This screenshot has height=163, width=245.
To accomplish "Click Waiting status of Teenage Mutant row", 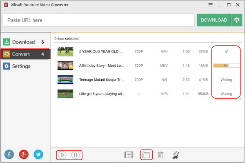I will point(226,80).
